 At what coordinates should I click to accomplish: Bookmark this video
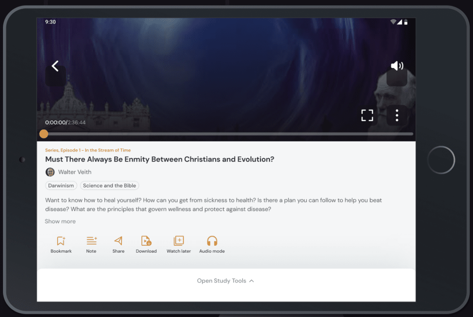coord(61,245)
